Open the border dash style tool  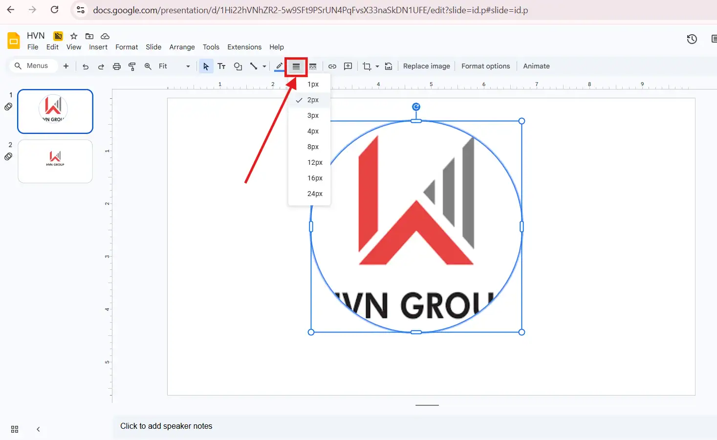coord(313,66)
